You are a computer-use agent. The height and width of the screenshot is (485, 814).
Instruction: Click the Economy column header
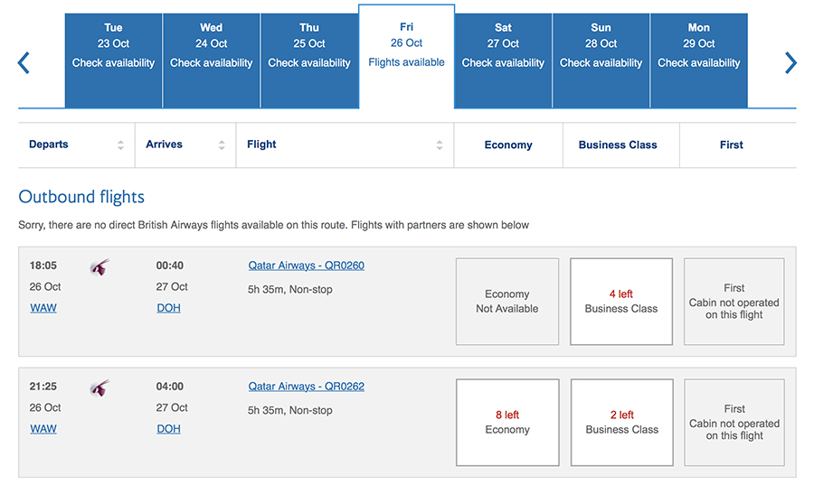click(508, 145)
